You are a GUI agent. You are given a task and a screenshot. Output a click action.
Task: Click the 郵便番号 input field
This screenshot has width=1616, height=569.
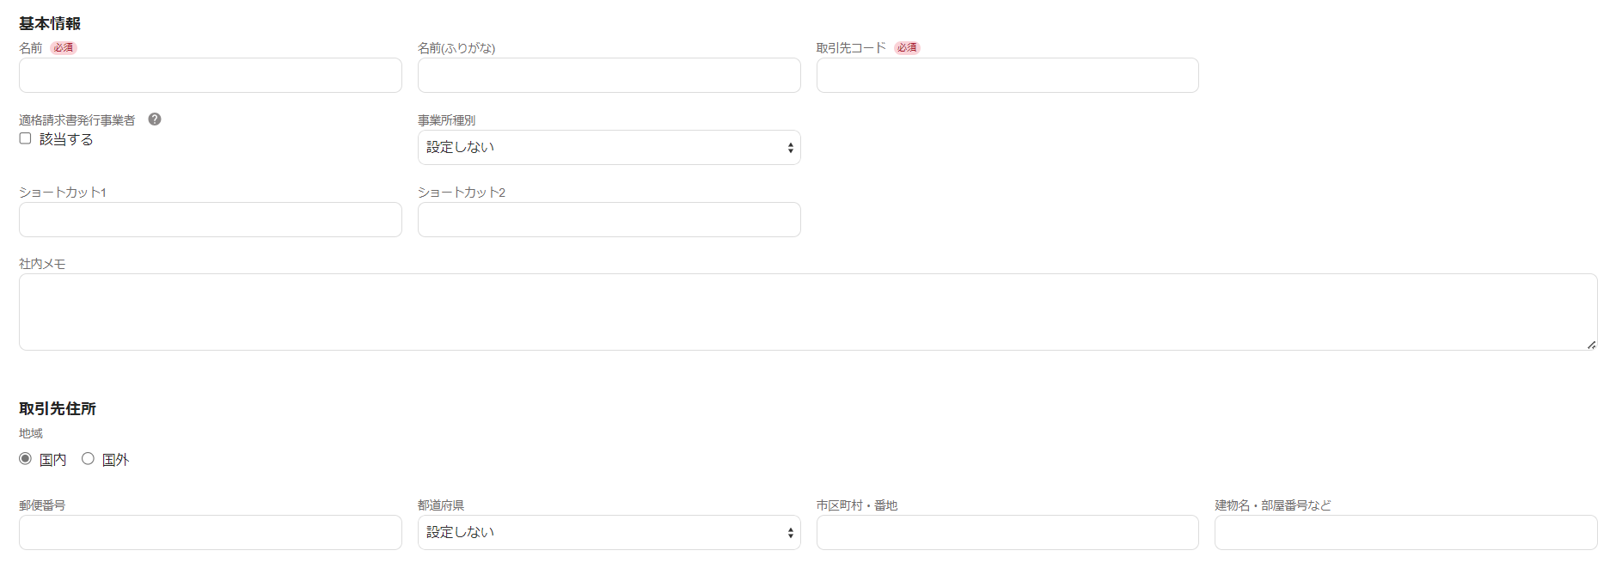click(x=211, y=532)
